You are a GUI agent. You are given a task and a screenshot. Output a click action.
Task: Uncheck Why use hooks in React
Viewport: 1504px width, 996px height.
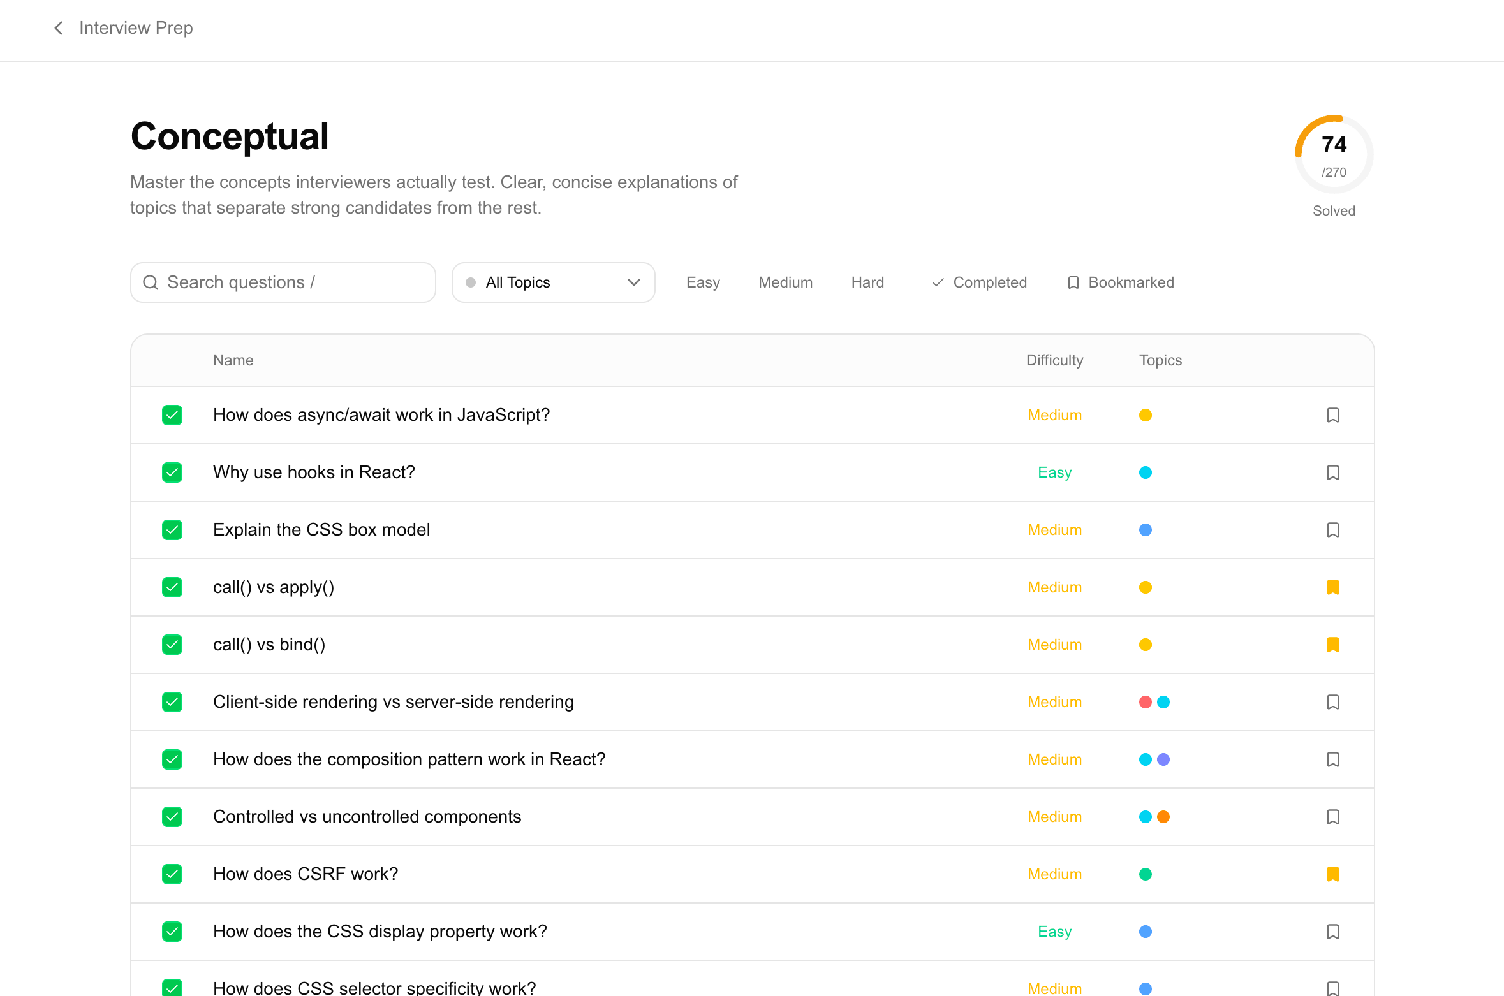(x=172, y=472)
